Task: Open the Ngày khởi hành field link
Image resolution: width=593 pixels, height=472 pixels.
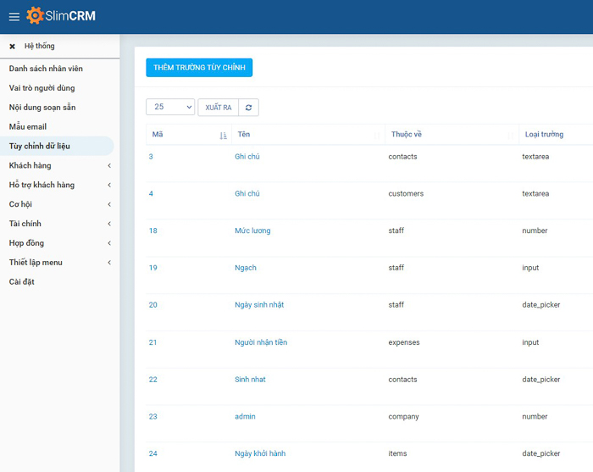Action: (260, 453)
